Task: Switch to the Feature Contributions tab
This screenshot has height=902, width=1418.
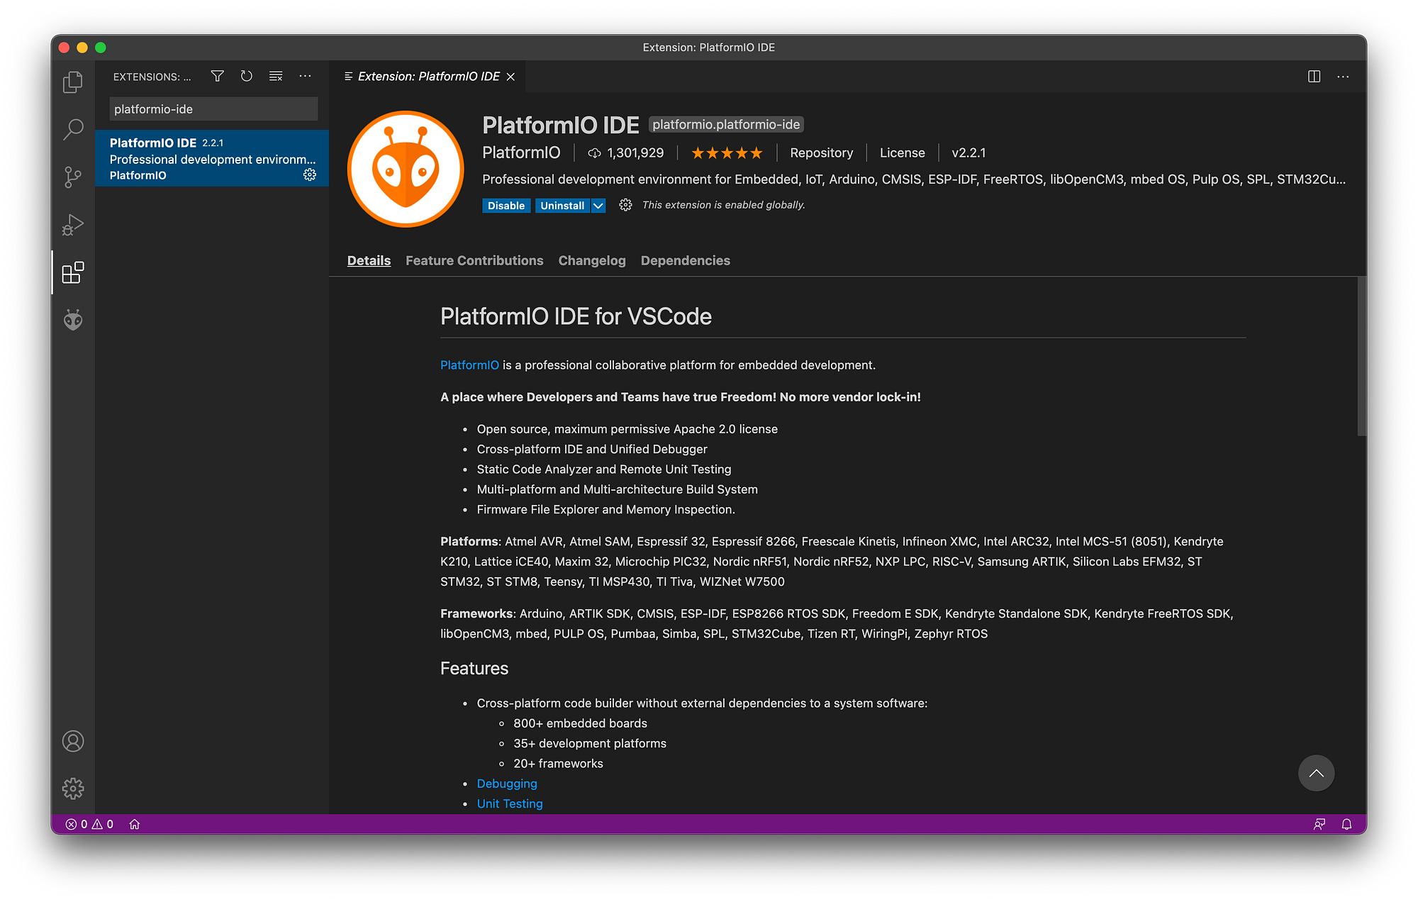Action: pos(474,260)
